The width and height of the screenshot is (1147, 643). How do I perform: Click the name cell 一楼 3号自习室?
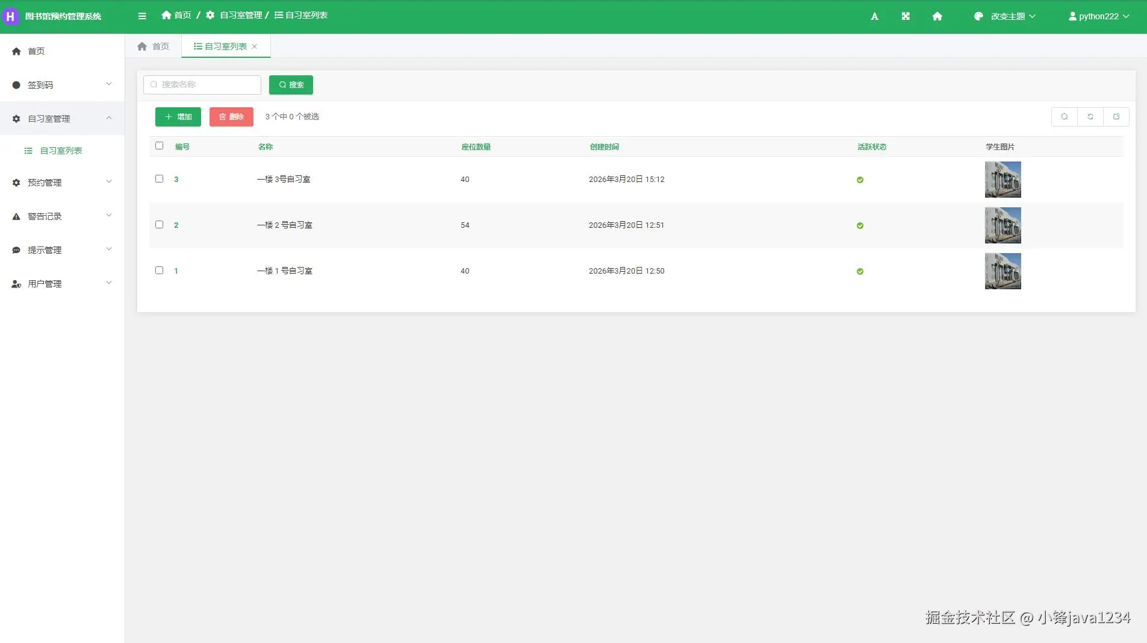(x=284, y=180)
